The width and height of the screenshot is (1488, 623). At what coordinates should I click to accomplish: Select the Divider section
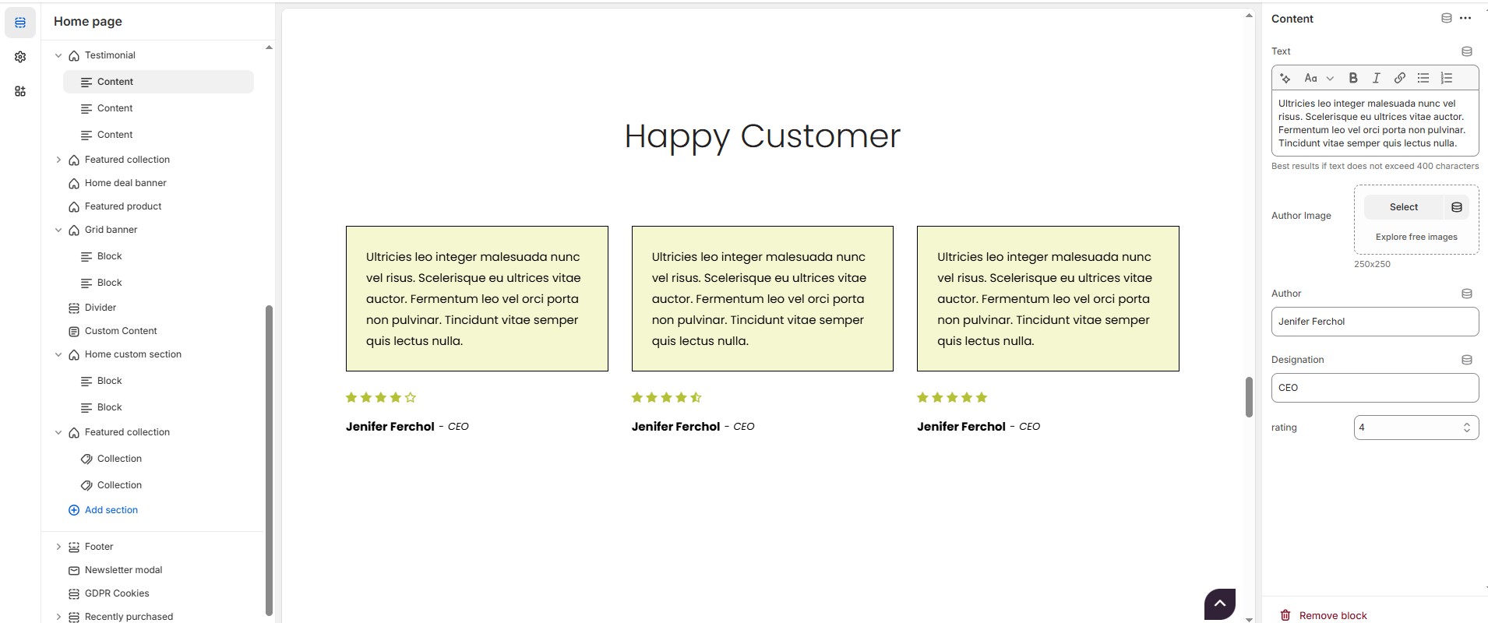click(x=100, y=308)
